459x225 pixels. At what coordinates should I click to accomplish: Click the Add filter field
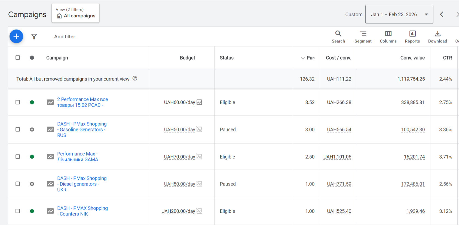65,36
